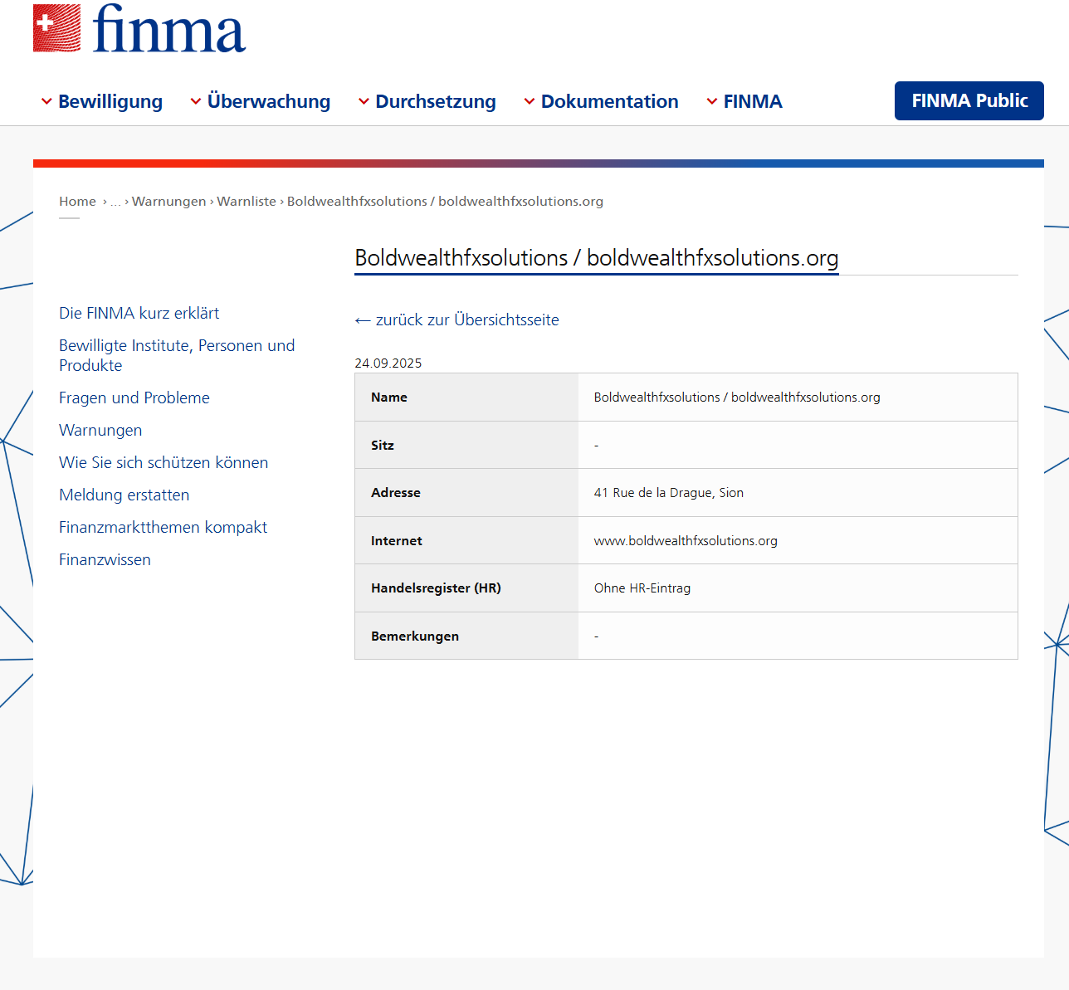1069x990 pixels.
Task: Open Warnliste in the breadcrumb
Action: tap(247, 202)
